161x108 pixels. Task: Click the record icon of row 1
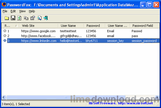pyautogui.click(x=5, y=31)
